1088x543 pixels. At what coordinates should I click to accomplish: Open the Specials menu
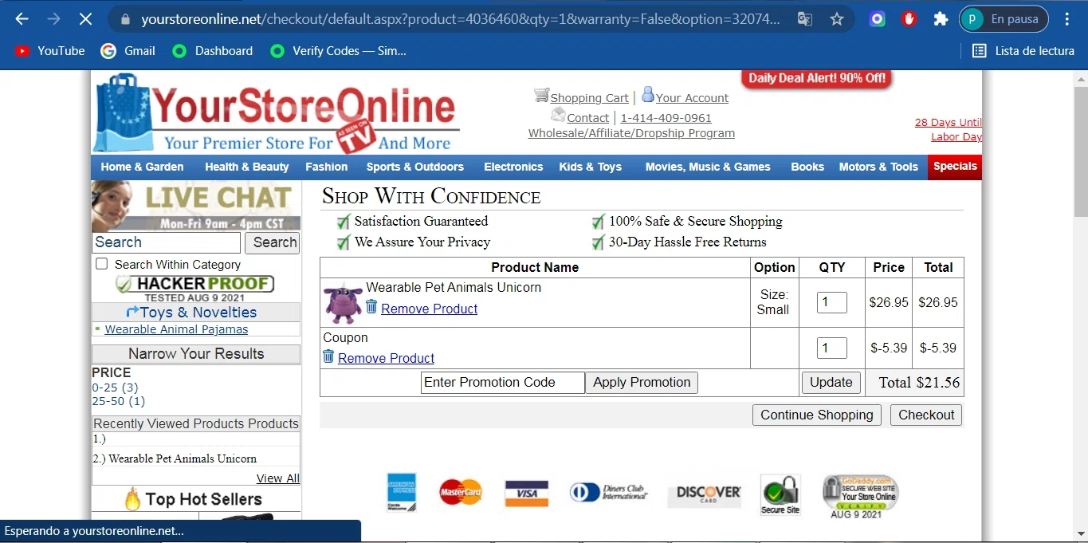pyautogui.click(x=955, y=167)
